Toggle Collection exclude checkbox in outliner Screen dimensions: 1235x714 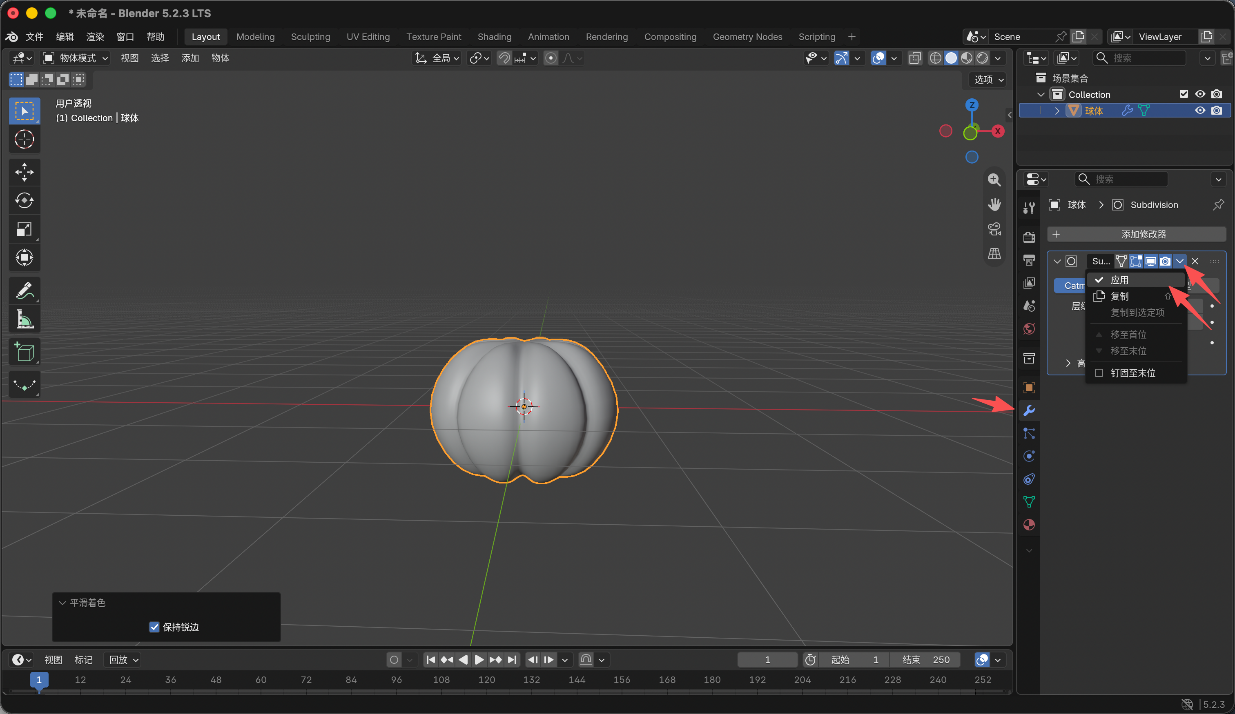point(1184,94)
